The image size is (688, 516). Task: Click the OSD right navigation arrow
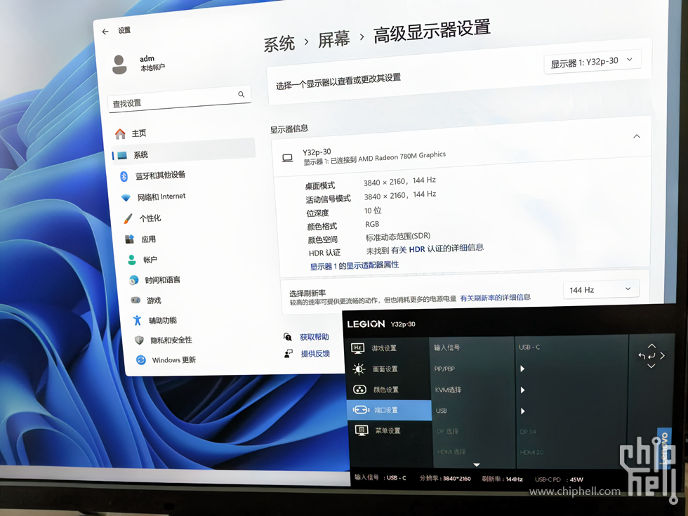(x=663, y=356)
